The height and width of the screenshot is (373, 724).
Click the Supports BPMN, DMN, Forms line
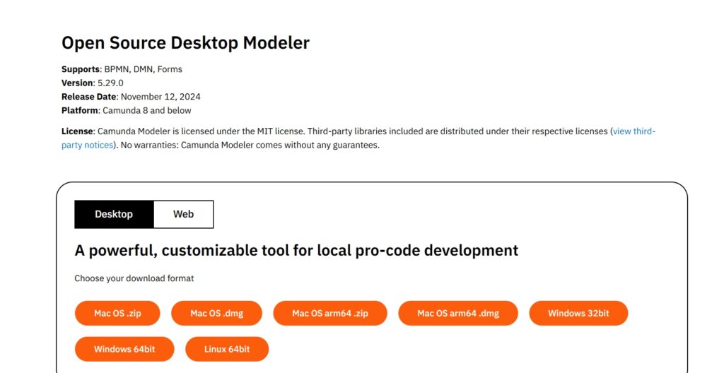[122, 69]
